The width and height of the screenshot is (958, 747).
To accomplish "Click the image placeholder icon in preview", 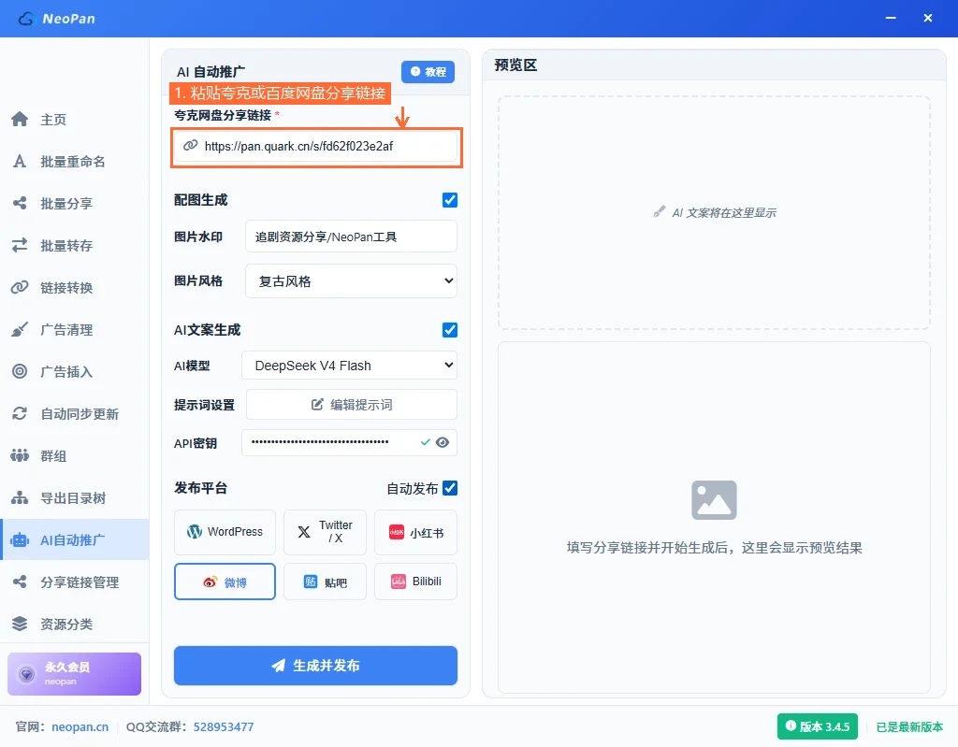I will click(x=714, y=499).
